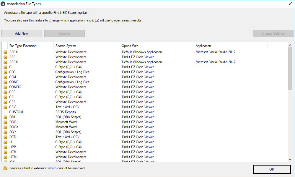
Task: Click the Opens With column header
Action: [130, 46]
